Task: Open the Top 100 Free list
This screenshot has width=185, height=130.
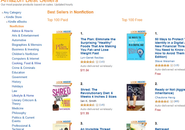Action: coord(132,20)
